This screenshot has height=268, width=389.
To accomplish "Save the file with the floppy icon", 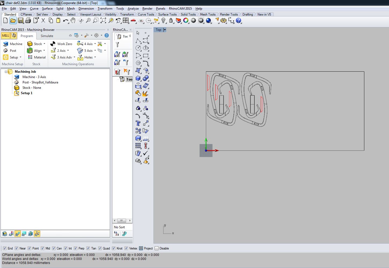I will point(20,21).
